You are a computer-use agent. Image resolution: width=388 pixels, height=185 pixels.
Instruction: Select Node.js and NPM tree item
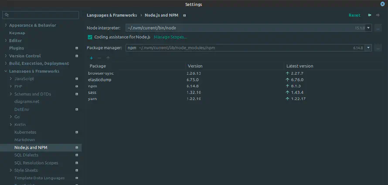pyautogui.click(x=41, y=148)
